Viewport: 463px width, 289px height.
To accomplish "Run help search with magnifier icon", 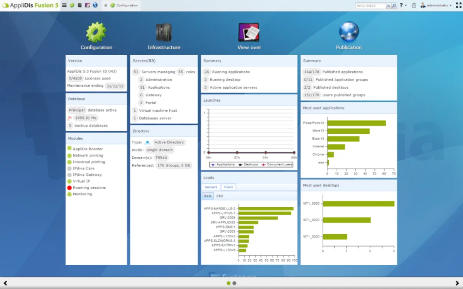I will click(394, 6).
